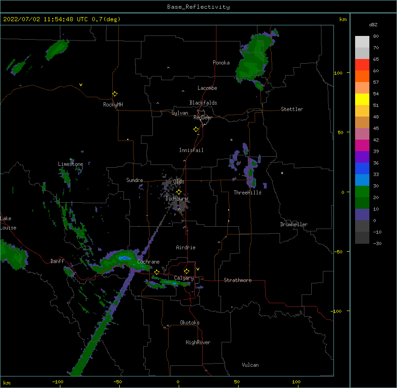Image resolution: width=397 pixels, height=388 pixels.
Task: Click the Okotoks city label
Action: tap(190, 323)
